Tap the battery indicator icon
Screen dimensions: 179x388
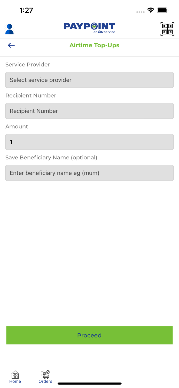click(162, 10)
